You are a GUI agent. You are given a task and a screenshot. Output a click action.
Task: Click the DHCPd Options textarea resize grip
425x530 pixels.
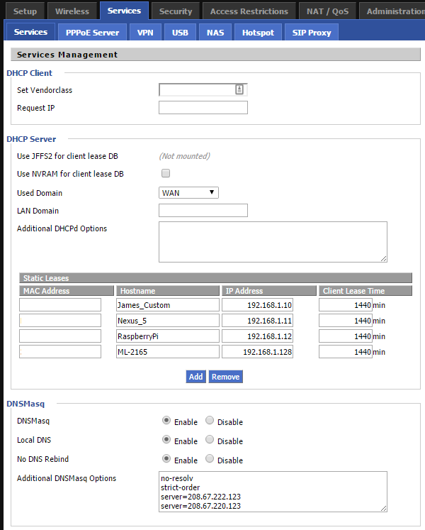pyautogui.click(x=384, y=259)
